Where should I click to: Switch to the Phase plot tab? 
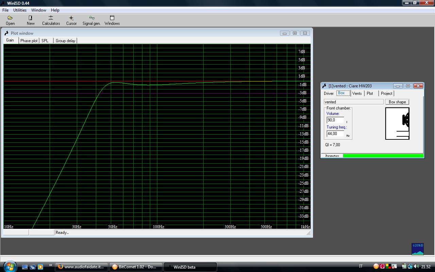29,41
